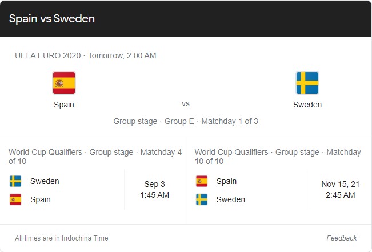
Task: Click Spain flag in Sep 3 match
Action: pyautogui.click(x=15, y=199)
